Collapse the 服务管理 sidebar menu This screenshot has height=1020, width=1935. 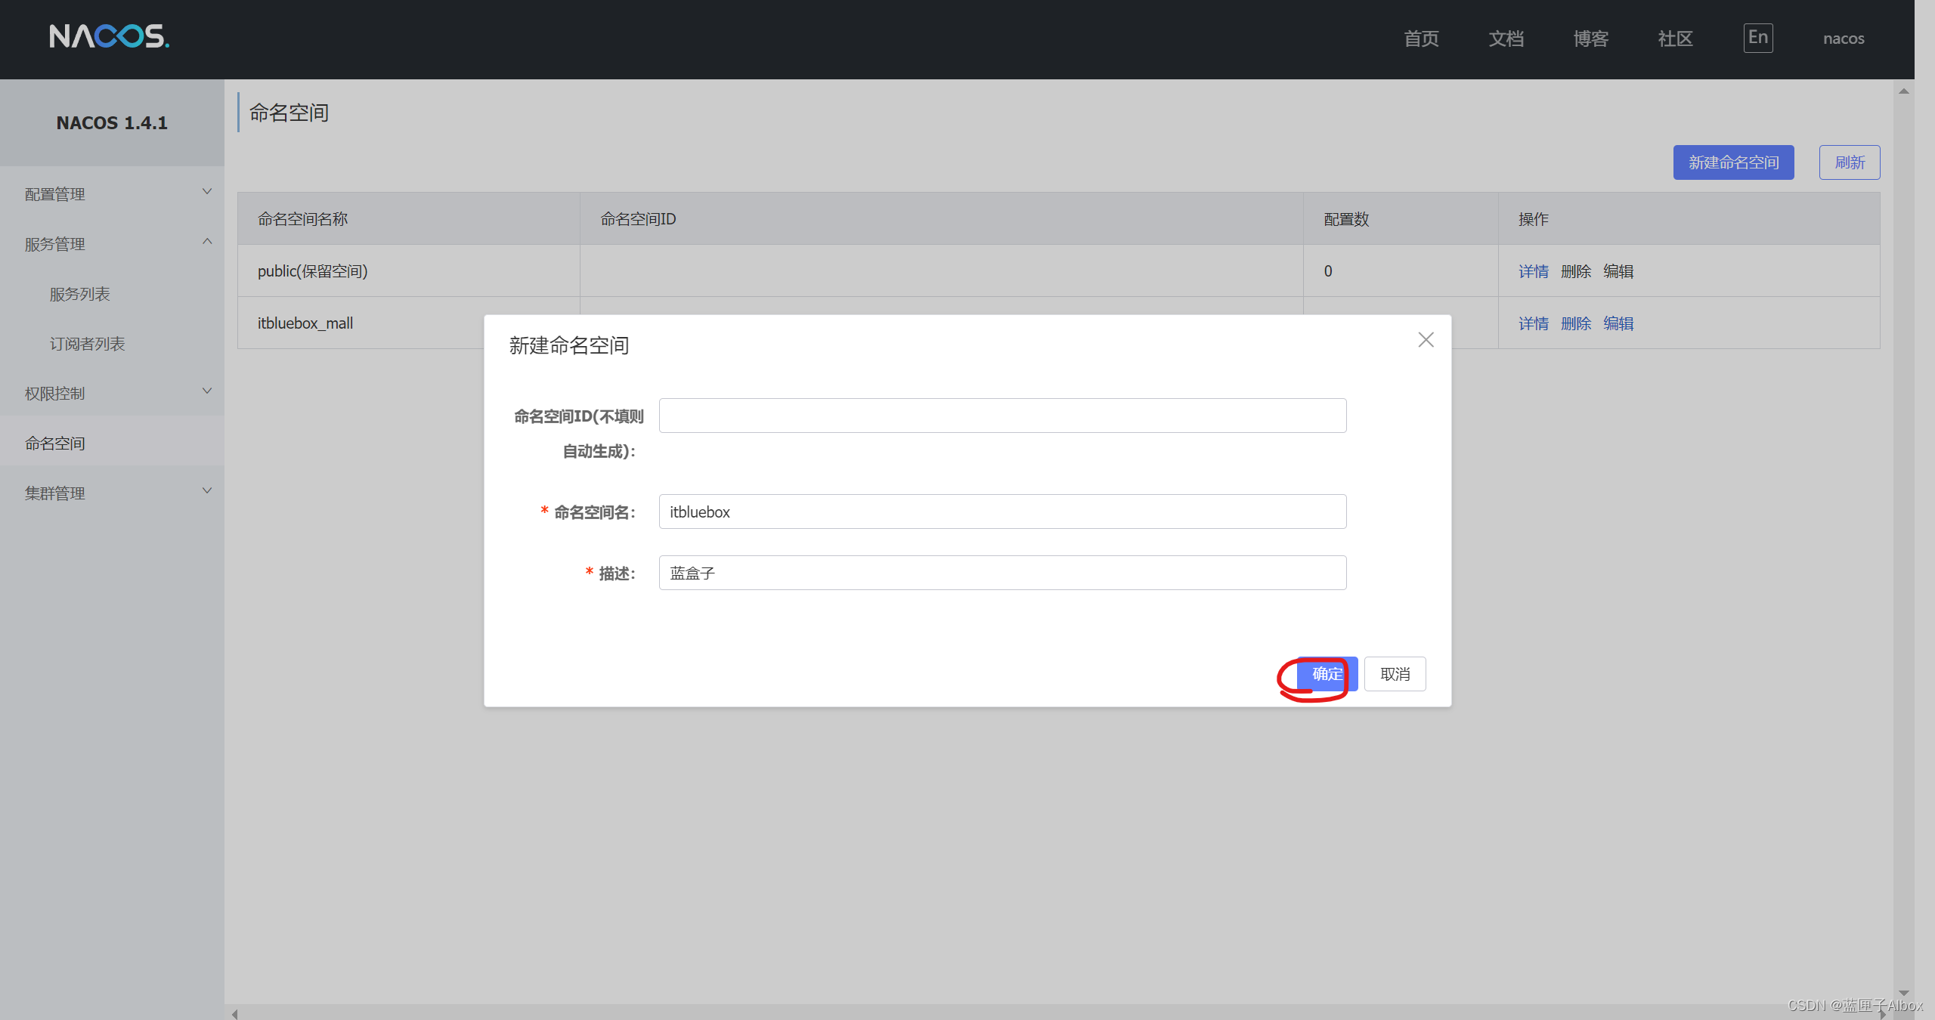(112, 244)
